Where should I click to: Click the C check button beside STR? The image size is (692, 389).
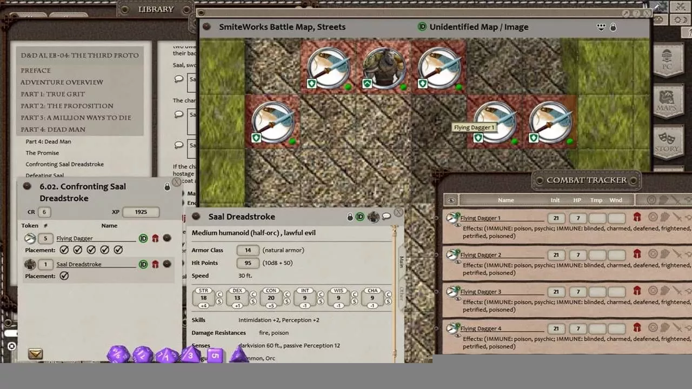pyautogui.click(x=219, y=294)
